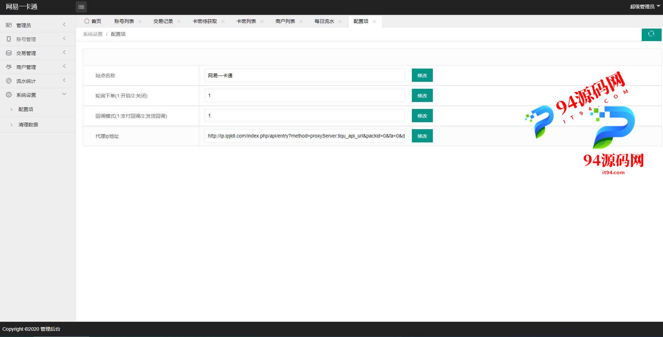This screenshot has width=663, height=337.
Task: Expand the 账号管理 menu chevron
Action: pyautogui.click(x=64, y=38)
